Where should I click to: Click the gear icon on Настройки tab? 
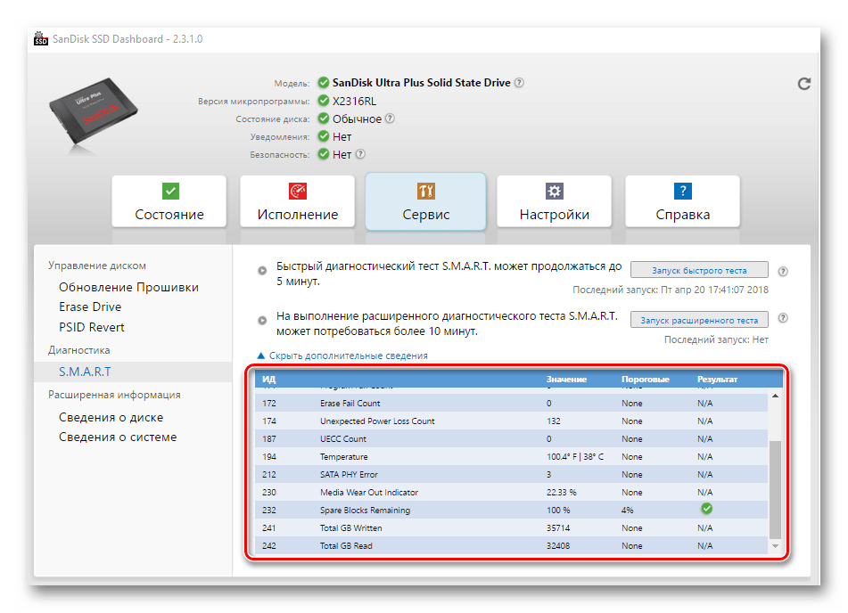pyautogui.click(x=555, y=191)
